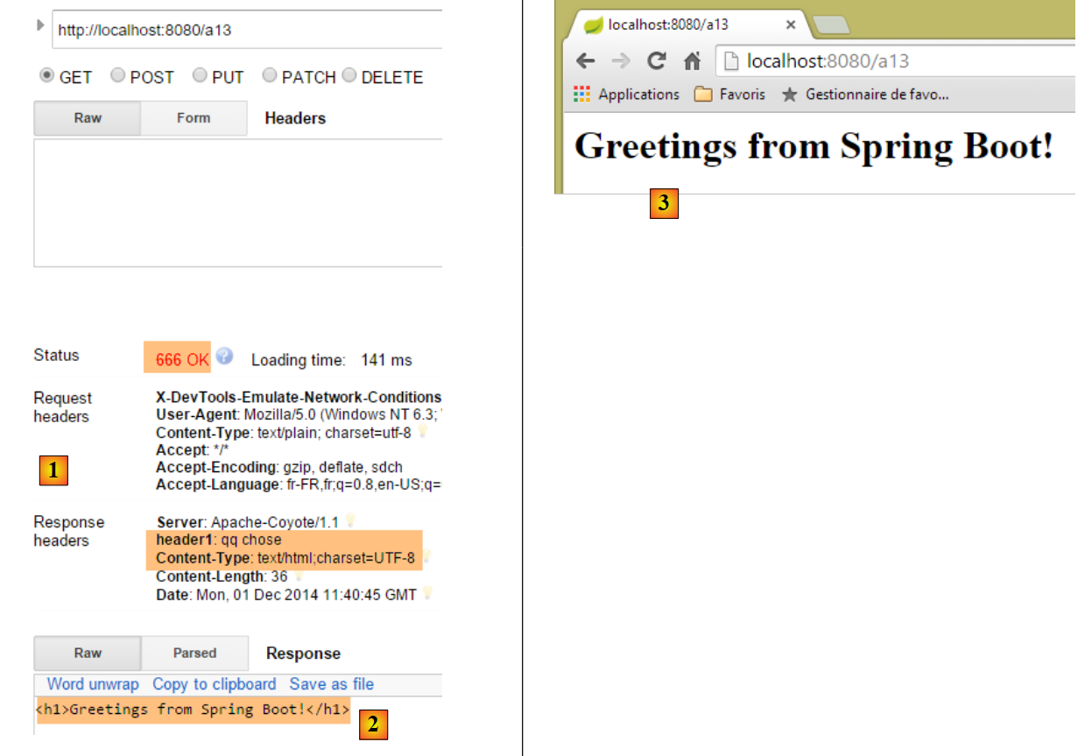
Task: Click the Copy to clipboard link
Action: pos(214,684)
